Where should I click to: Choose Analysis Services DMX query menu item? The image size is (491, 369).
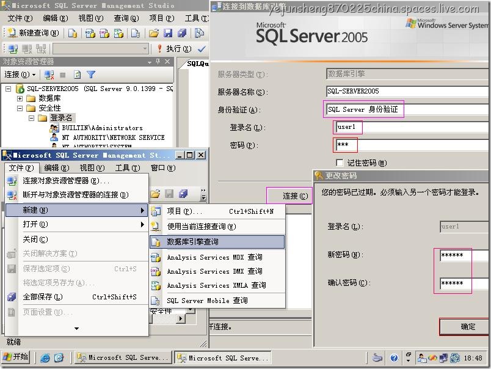click(217, 271)
